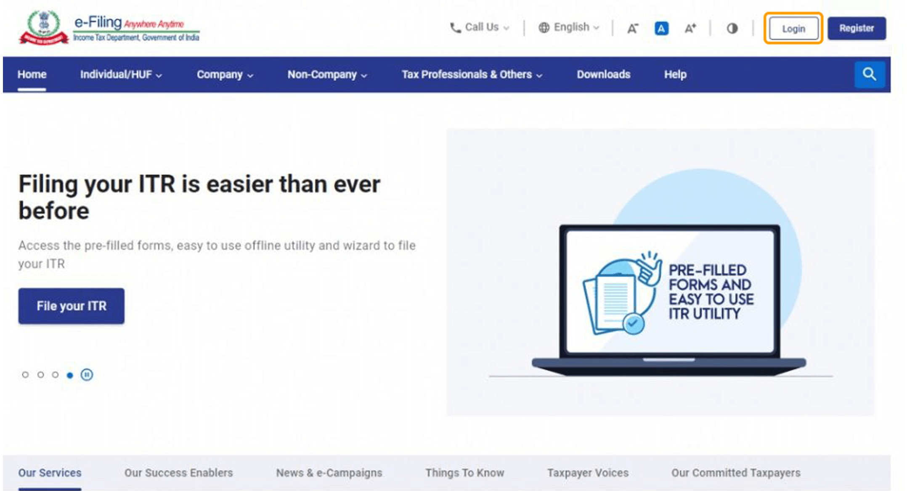Click the e-Filing Income Tax logo
This screenshot has height=491, width=907.
point(109,28)
